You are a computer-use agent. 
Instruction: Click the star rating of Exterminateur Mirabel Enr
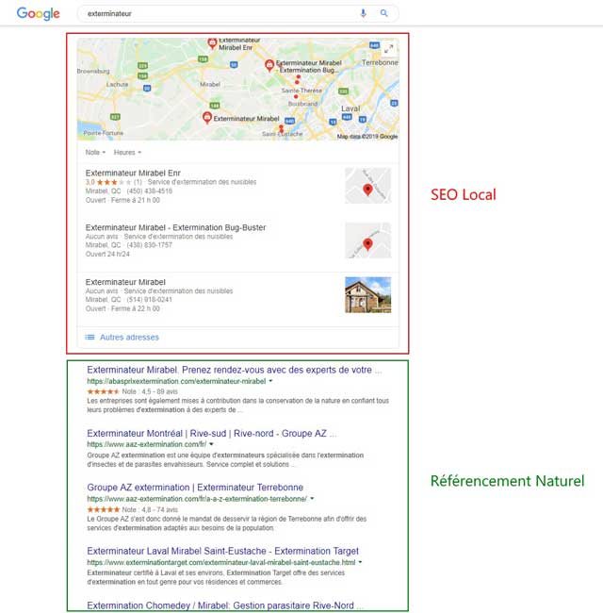click(x=114, y=182)
